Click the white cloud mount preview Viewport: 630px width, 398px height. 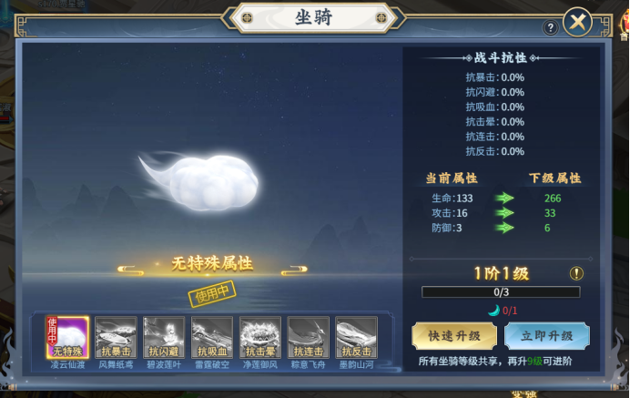pyautogui.click(x=198, y=182)
